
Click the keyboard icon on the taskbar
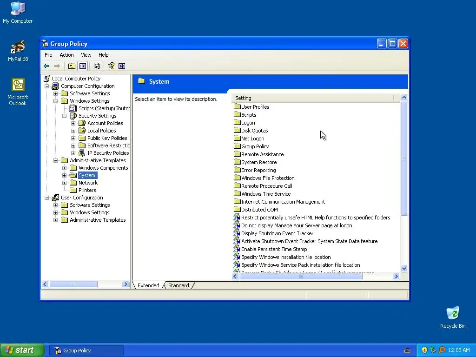pyautogui.click(x=407, y=350)
